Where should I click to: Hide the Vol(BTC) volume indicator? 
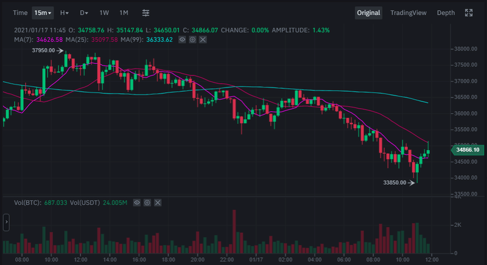tap(137, 201)
